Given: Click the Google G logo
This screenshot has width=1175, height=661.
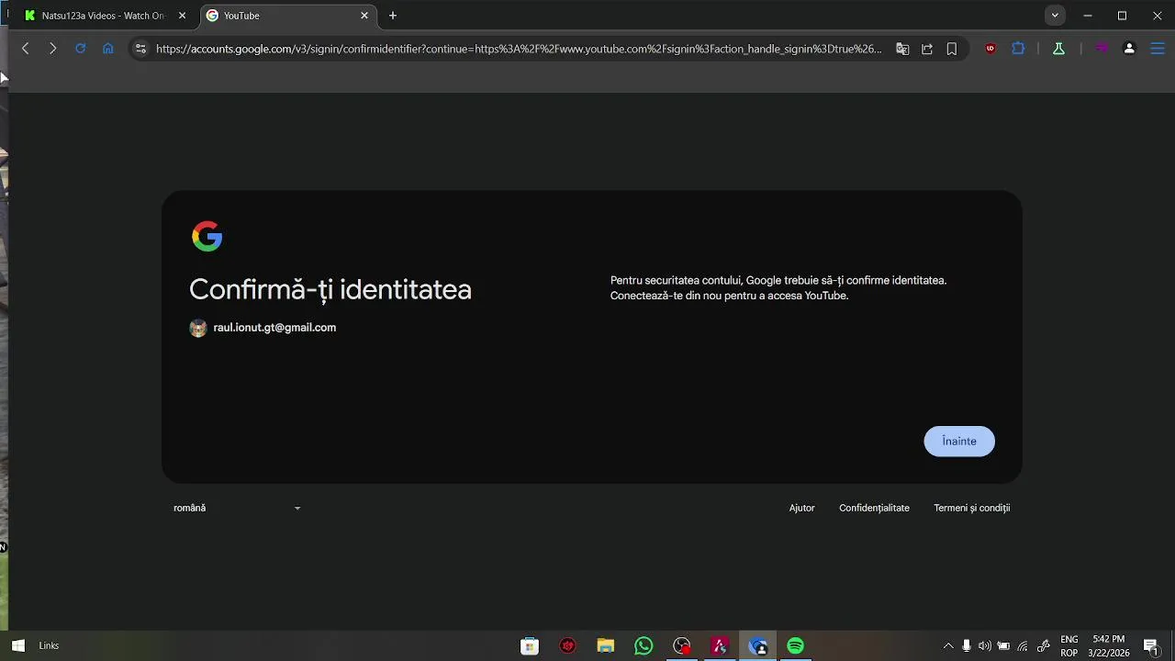Looking at the screenshot, I should 207,236.
